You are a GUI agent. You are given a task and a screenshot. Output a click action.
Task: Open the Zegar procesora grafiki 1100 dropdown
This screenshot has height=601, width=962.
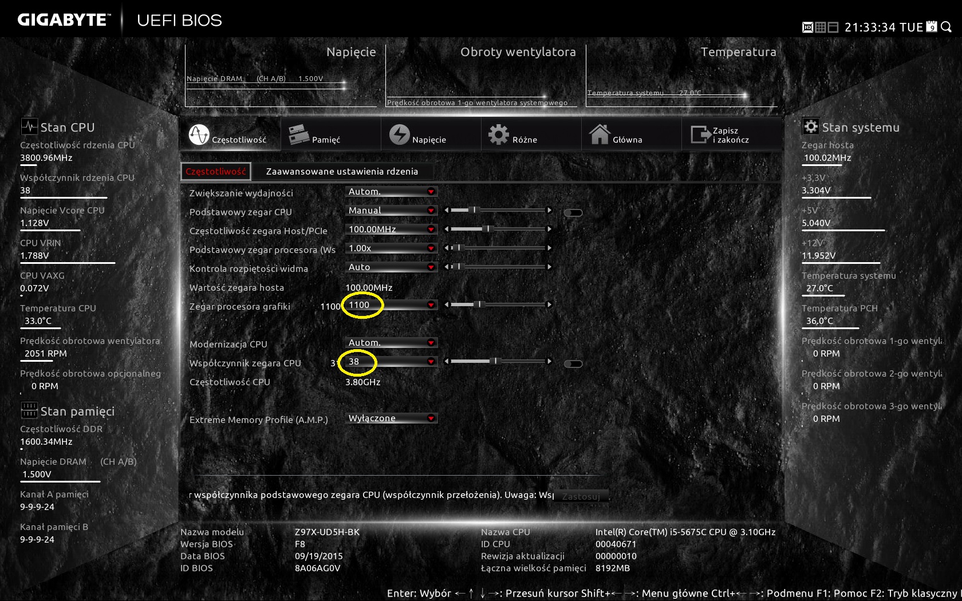pos(392,305)
